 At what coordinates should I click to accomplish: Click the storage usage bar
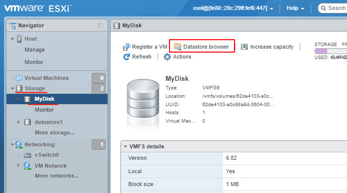click(x=331, y=51)
